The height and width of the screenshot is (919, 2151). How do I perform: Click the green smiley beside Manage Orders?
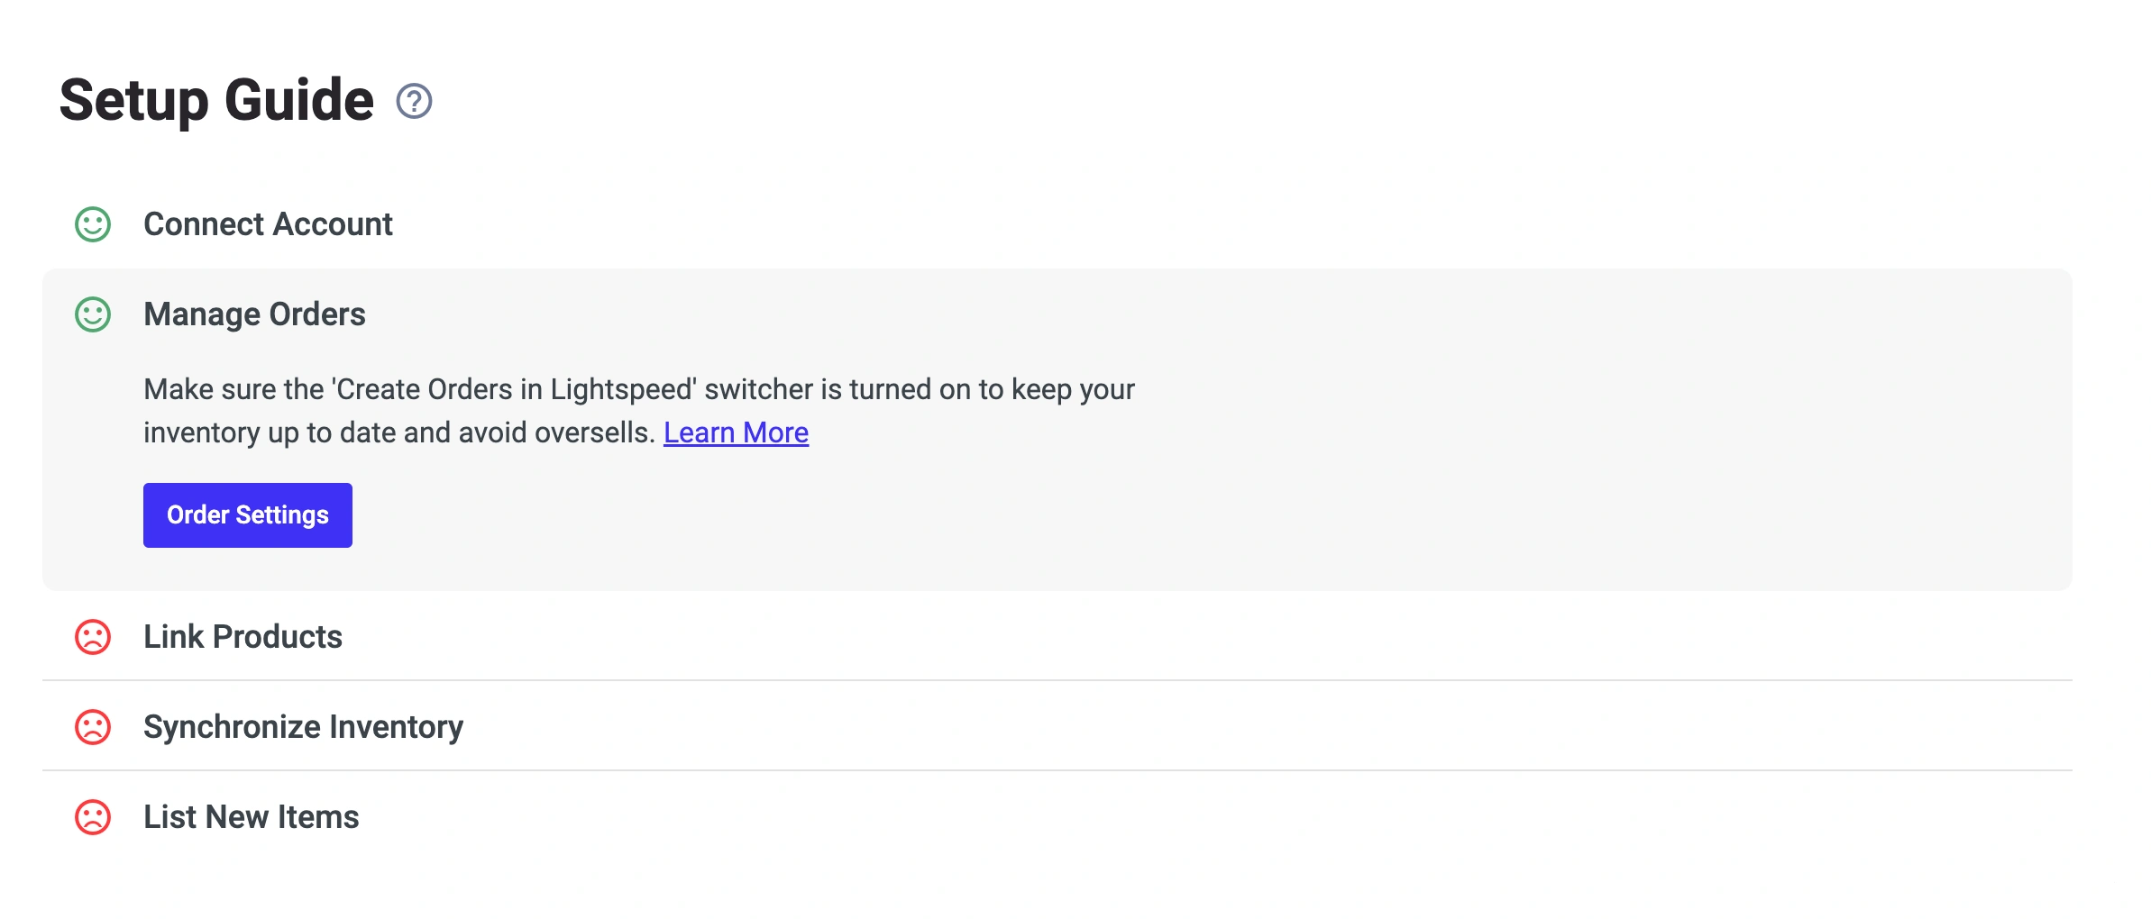(x=93, y=314)
